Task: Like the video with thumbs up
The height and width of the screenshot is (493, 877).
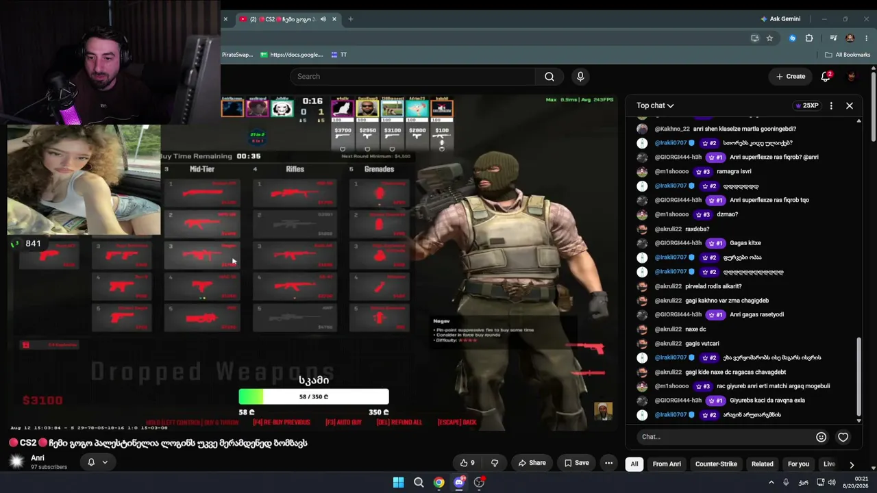Action: [x=467, y=463]
